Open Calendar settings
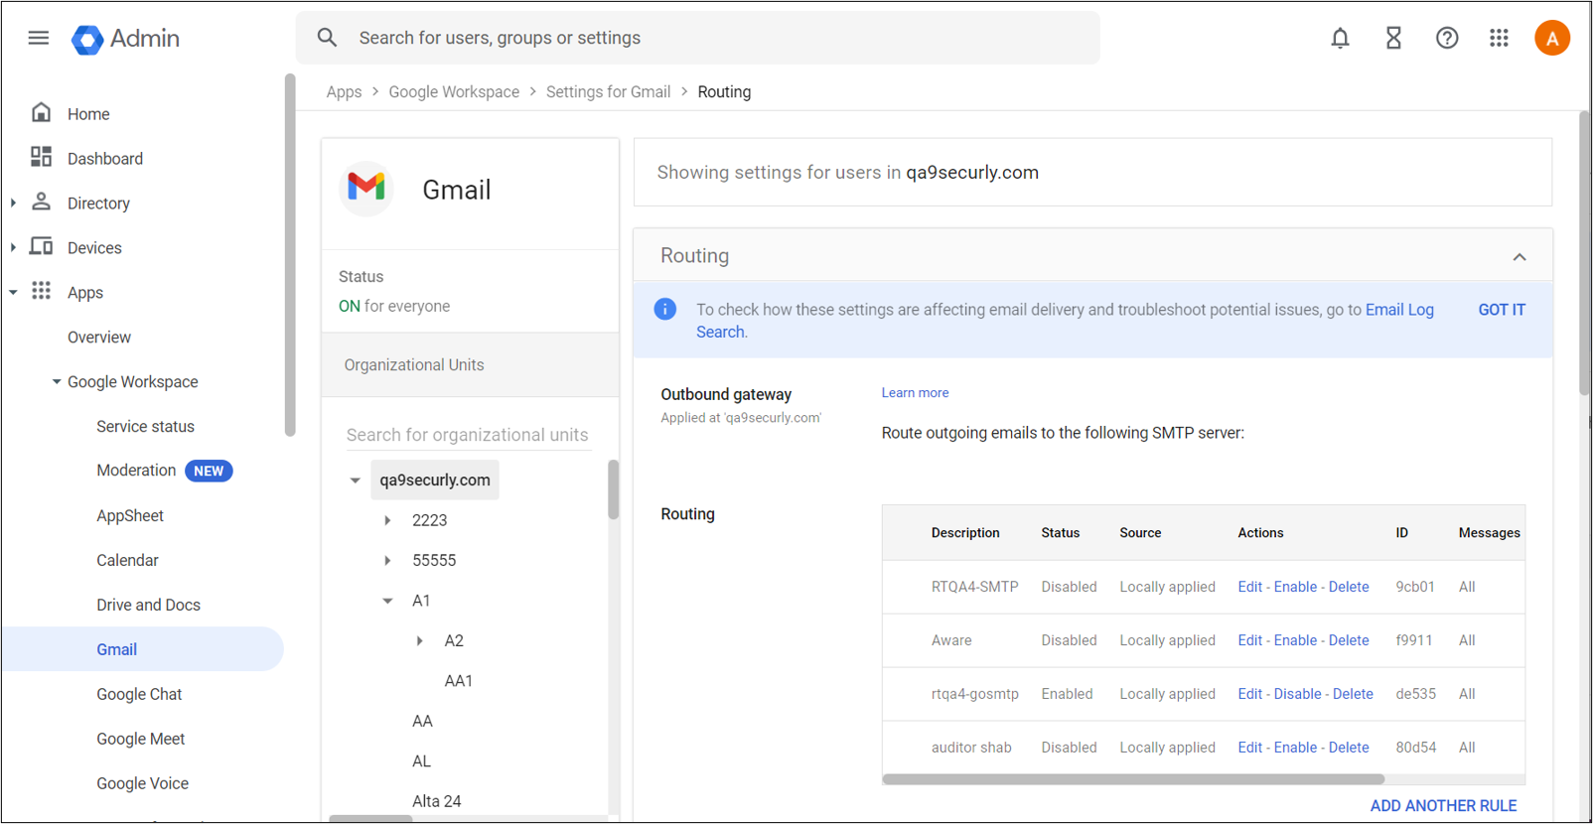1593x824 pixels. point(127,561)
